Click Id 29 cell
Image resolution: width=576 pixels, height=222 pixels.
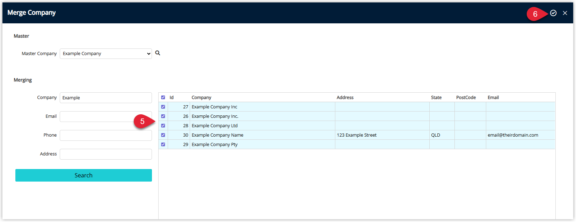179,145
